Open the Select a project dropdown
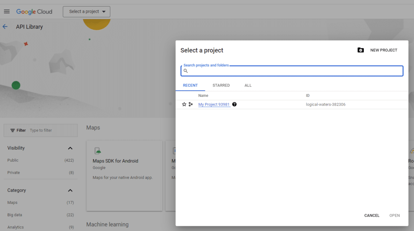414x231 pixels. 86,12
